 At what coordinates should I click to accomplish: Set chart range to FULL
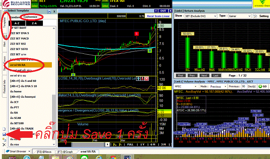(x=130, y=144)
